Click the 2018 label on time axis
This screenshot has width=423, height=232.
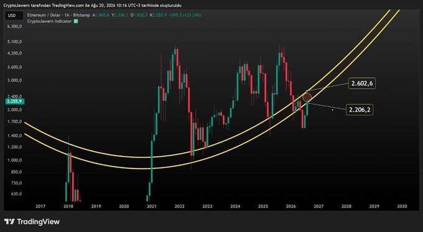coord(68,206)
